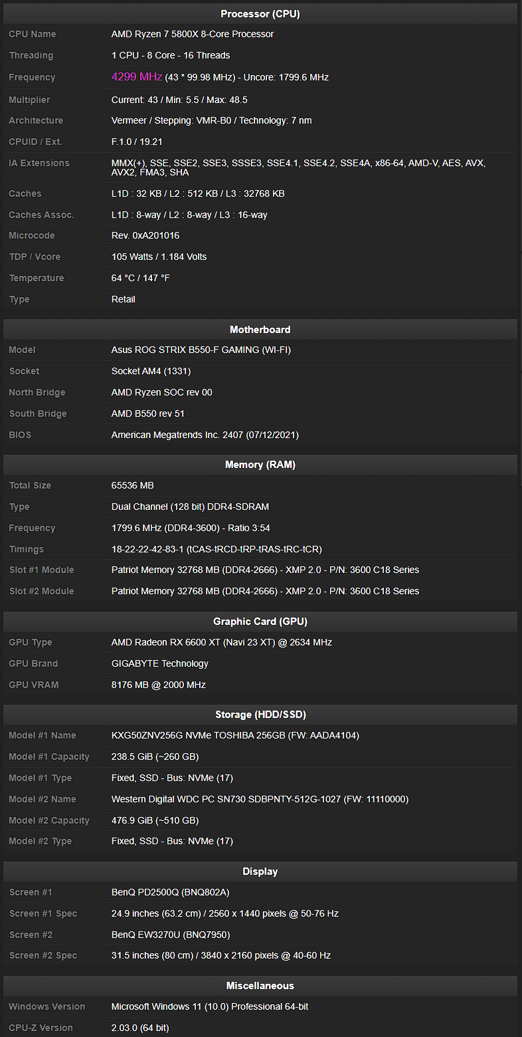Select the Model #1 Type Fixed, SSD value
The width and height of the screenshot is (522, 1037).
(x=172, y=778)
